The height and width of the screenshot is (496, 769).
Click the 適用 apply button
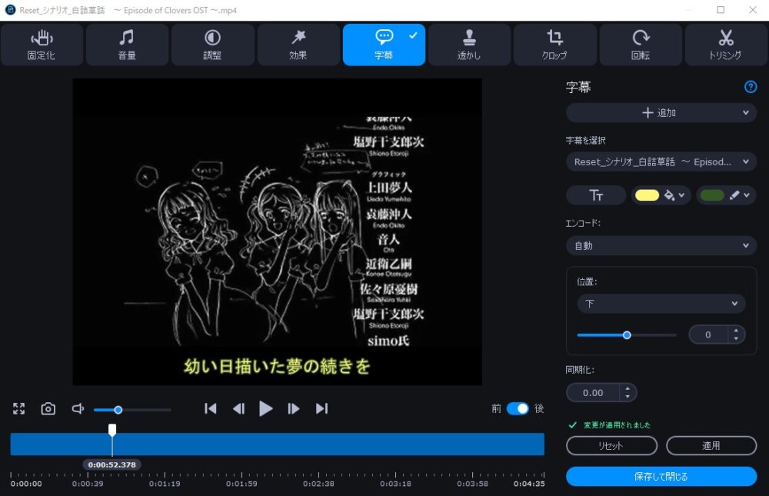[x=711, y=445]
